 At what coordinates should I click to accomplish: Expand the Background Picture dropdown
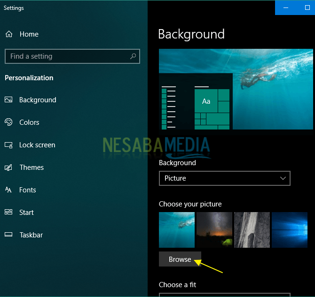[x=225, y=178]
